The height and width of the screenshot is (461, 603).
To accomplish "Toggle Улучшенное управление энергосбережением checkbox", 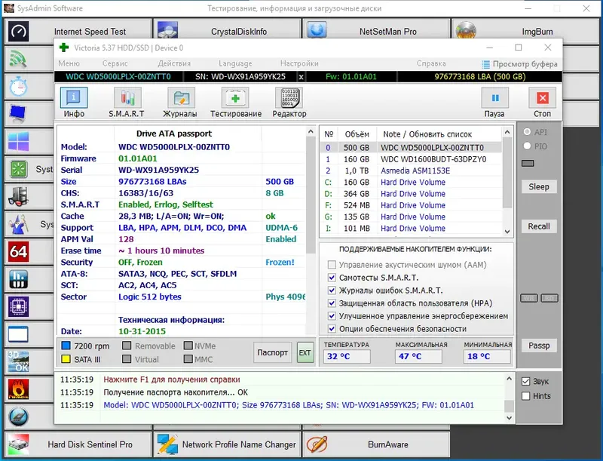I will pyautogui.click(x=332, y=316).
